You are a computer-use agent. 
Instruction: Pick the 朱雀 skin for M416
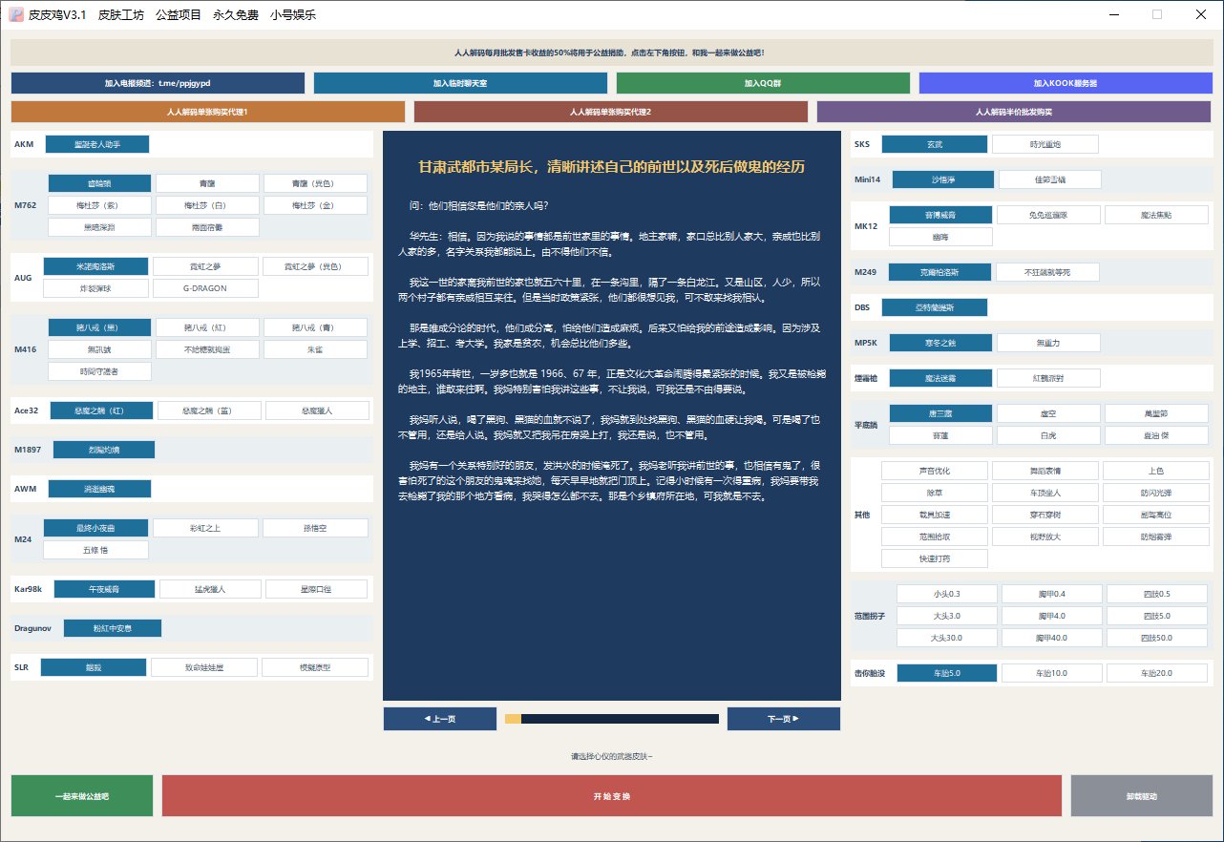tap(315, 348)
